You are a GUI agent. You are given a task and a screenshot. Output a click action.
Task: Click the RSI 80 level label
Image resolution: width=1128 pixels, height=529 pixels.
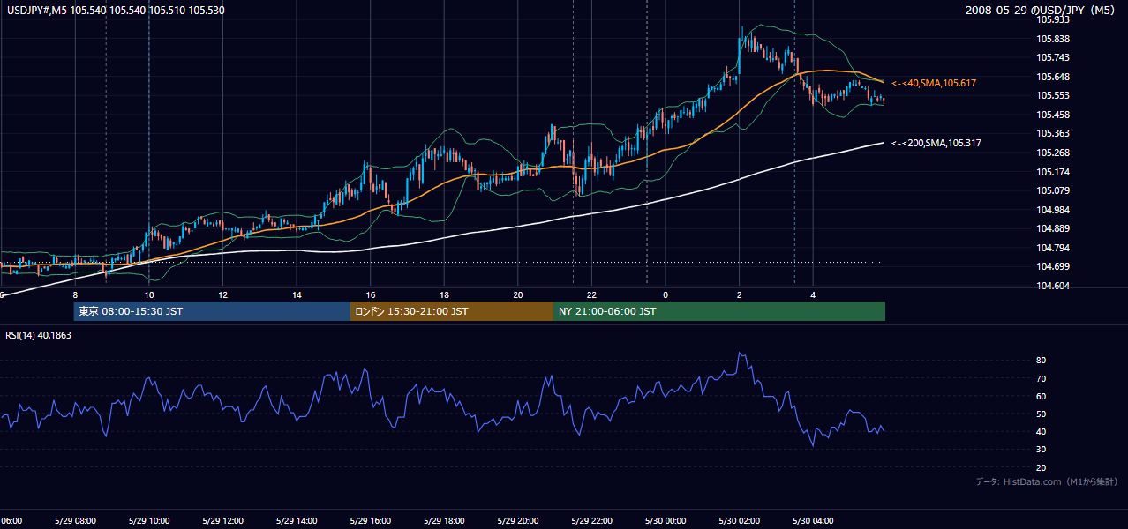(x=1041, y=361)
